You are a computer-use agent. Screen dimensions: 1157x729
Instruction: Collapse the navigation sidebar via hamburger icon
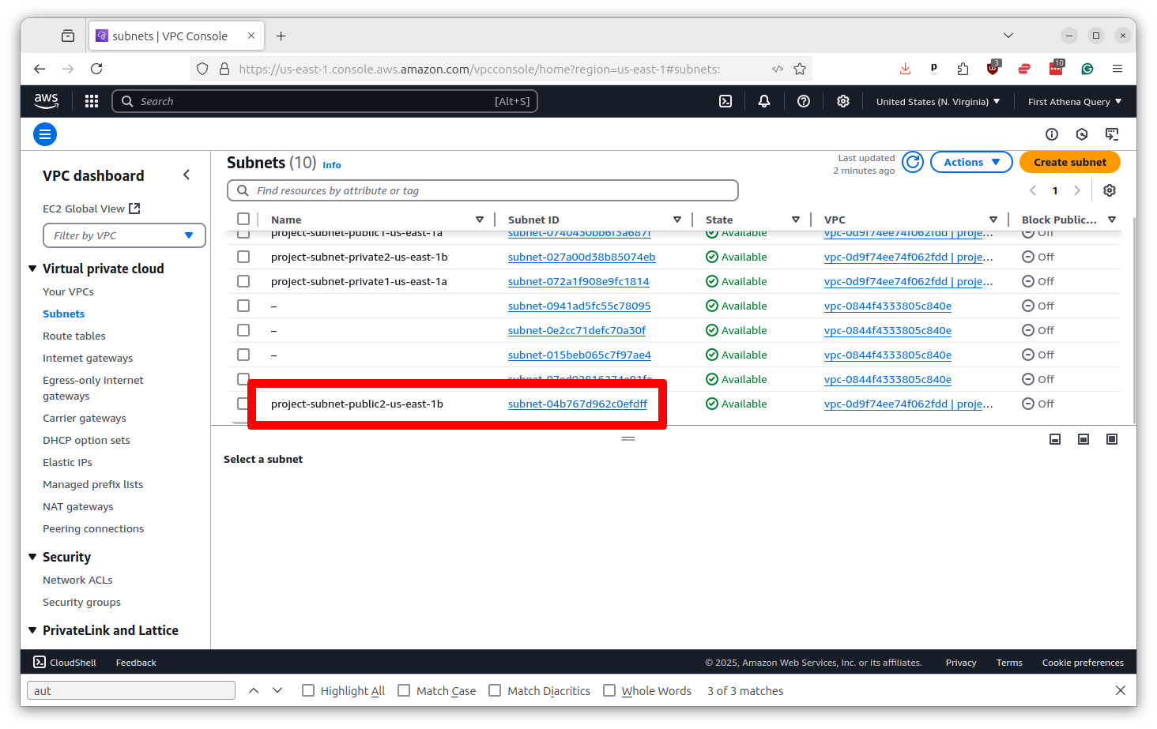[45, 134]
